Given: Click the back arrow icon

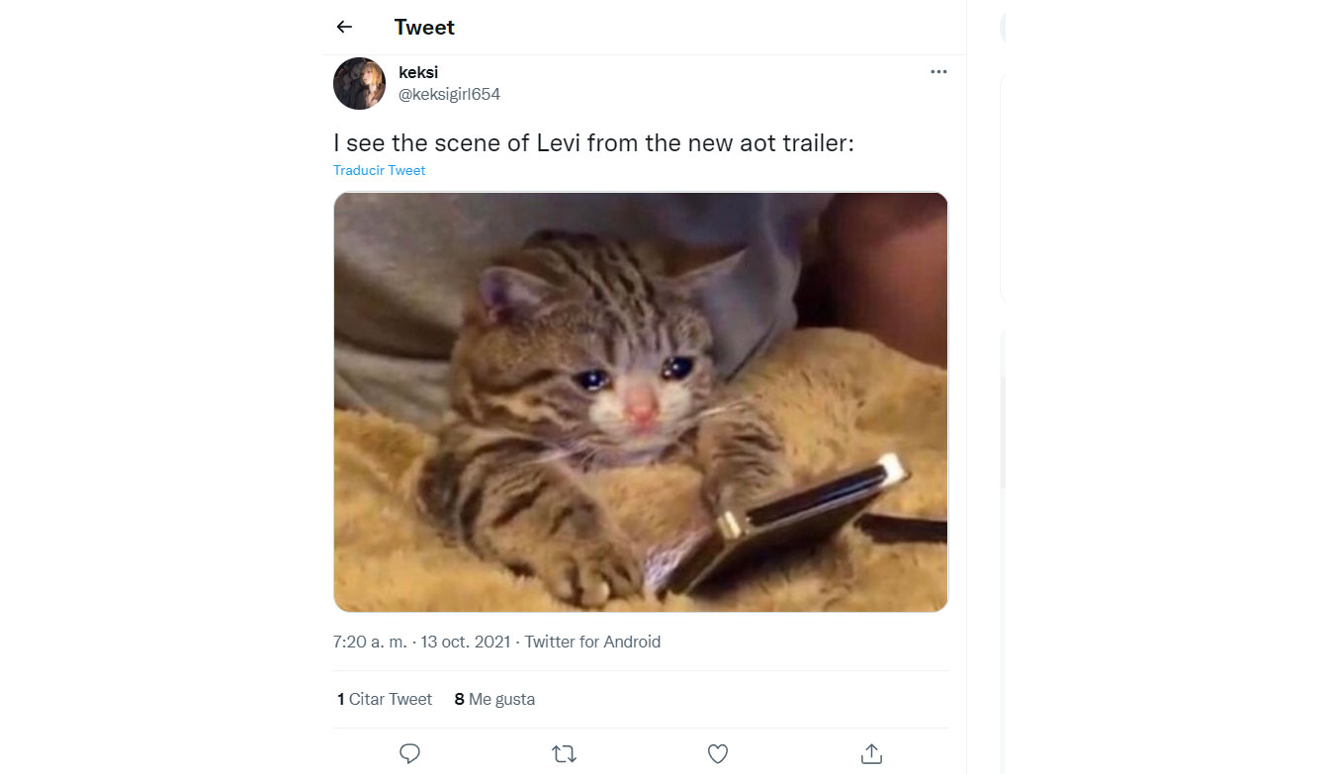Looking at the screenshot, I should [344, 27].
